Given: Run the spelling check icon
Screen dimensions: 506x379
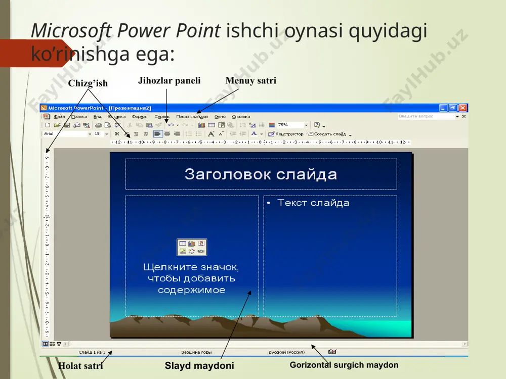Looking at the screenshot, I should pyautogui.click(x=117, y=125).
